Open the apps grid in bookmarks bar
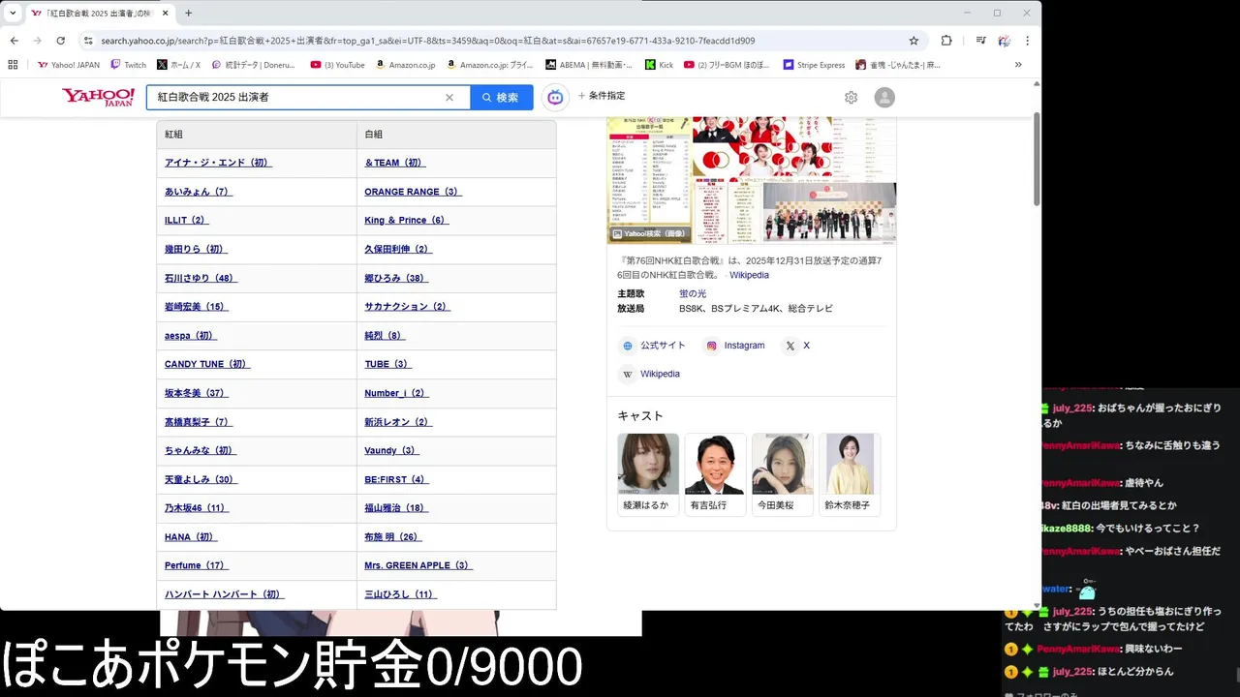1240x697 pixels. pos(13,65)
